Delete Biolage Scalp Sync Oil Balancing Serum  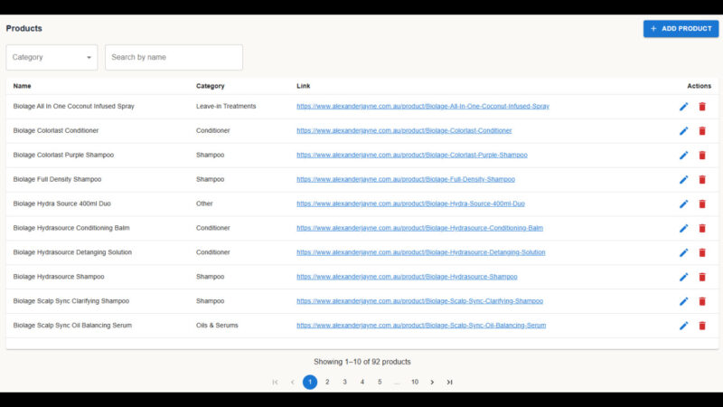(702, 326)
